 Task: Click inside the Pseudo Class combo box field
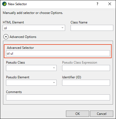pos(31,68)
